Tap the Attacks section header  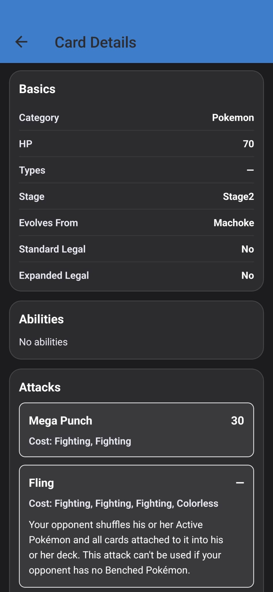click(40, 387)
